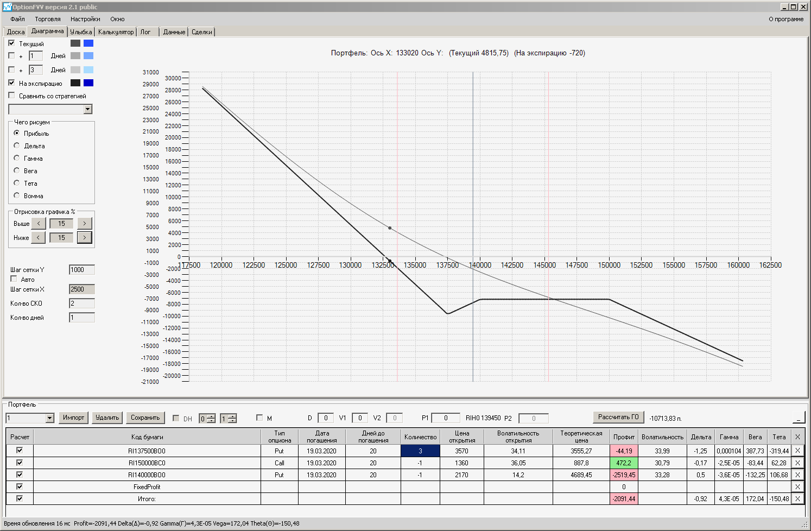Enable the 'Сравнить со стратегией' checkbox
This screenshot has height=531, width=811.
click(12, 96)
